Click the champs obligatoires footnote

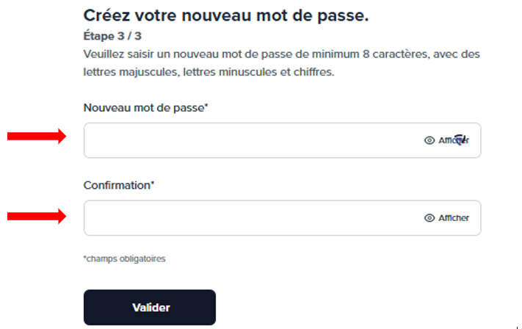[x=125, y=258]
